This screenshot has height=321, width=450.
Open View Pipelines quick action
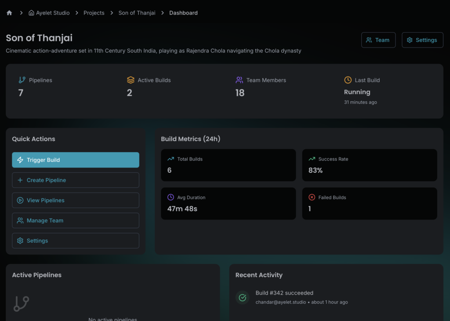76,201
